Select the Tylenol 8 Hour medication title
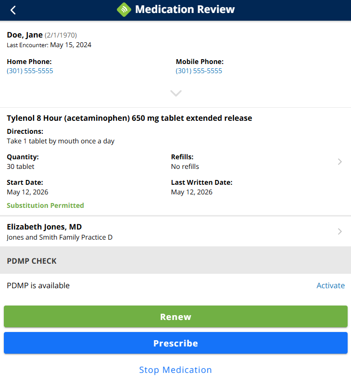Image resolution: width=351 pixels, height=383 pixels. tap(129, 118)
